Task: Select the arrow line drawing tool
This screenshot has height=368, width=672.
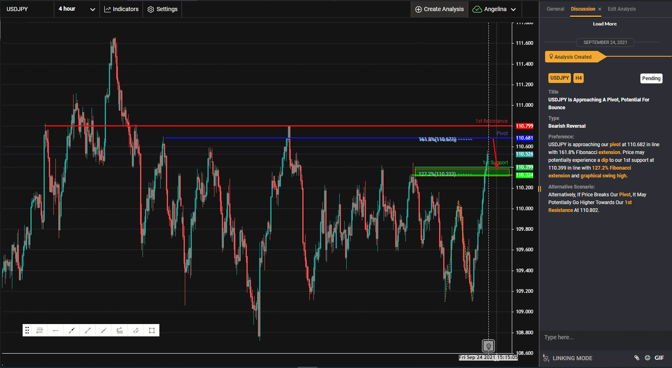Action: pos(72,330)
